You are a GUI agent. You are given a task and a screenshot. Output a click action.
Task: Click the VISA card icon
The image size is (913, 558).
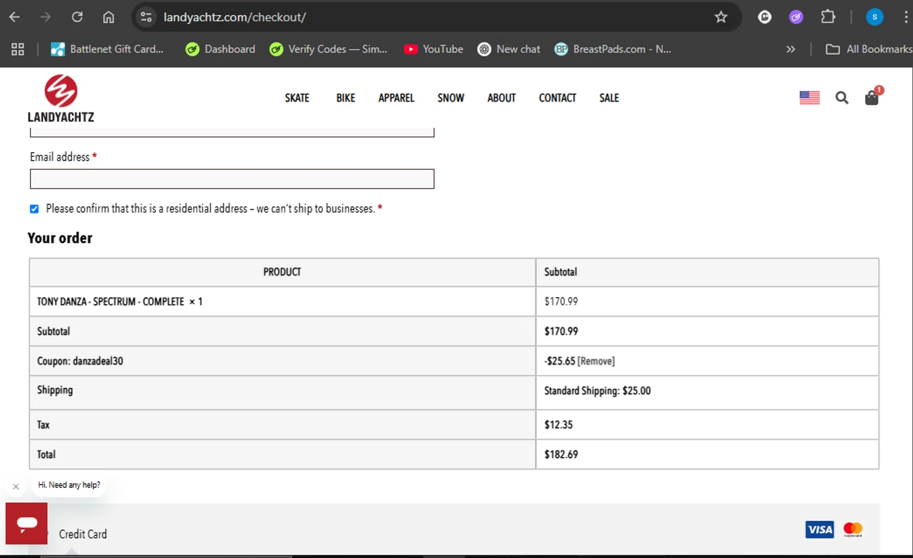(x=820, y=529)
